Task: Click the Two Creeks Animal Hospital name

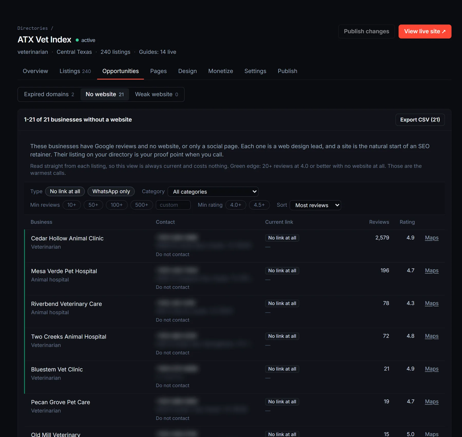Action: 69,337
